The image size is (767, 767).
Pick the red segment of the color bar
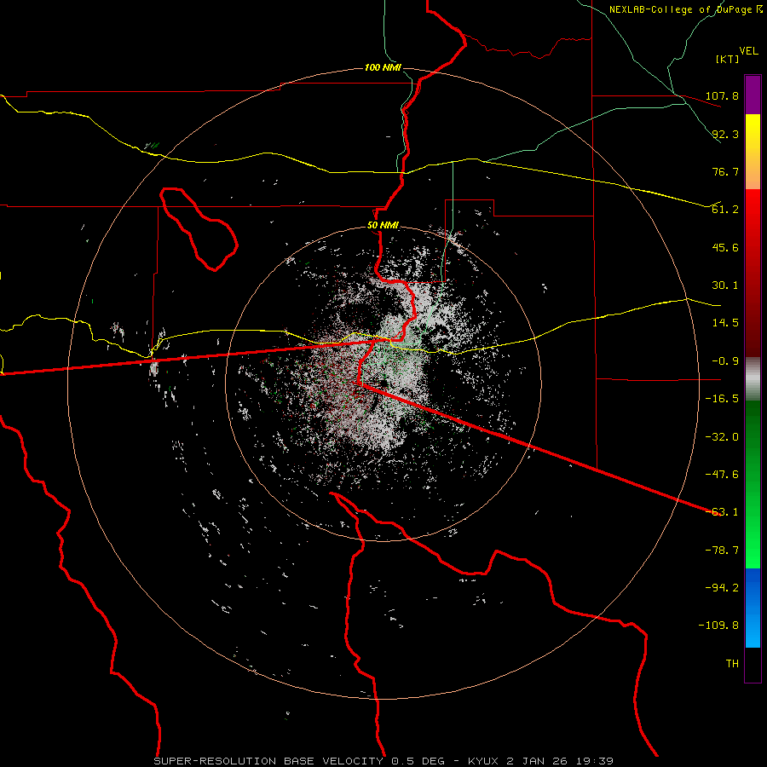[x=753, y=273]
